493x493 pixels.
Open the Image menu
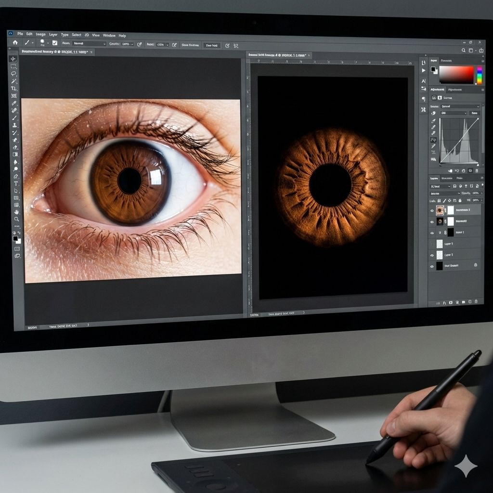tap(40, 35)
